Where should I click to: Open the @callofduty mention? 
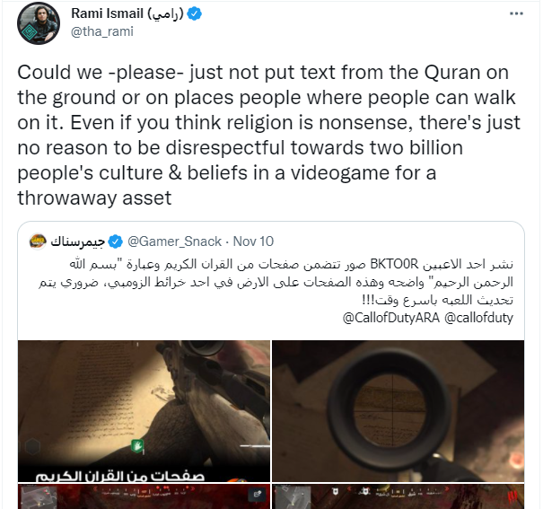(x=478, y=318)
